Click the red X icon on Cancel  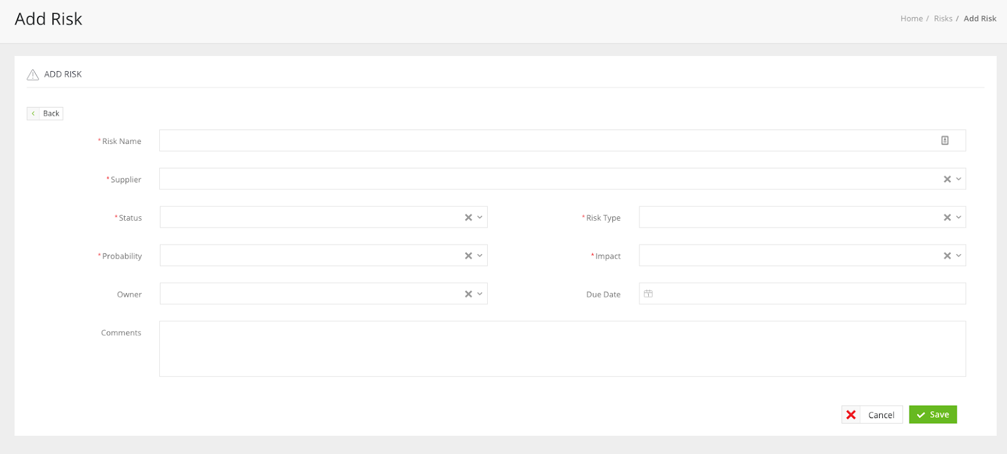click(x=851, y=415)
